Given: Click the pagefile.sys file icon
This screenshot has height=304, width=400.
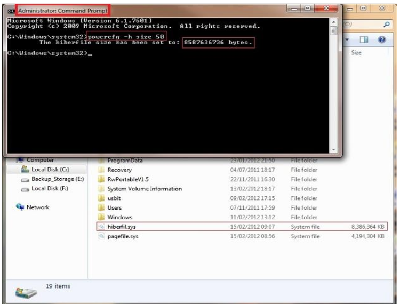Looking at the screenshot, I should click(101, 236).
